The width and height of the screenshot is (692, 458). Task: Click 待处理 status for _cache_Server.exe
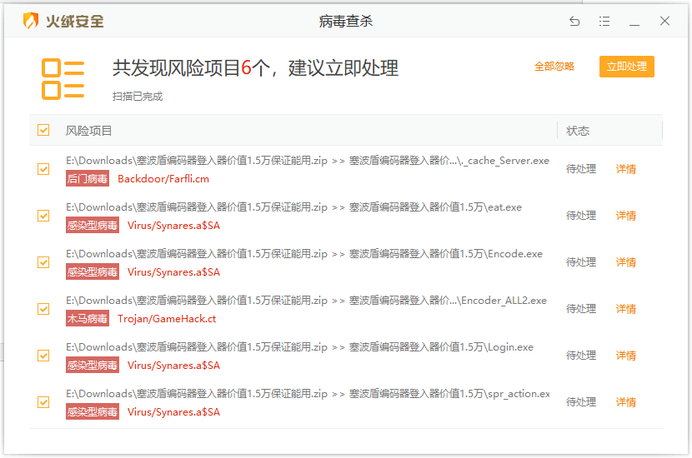(581, 169)
